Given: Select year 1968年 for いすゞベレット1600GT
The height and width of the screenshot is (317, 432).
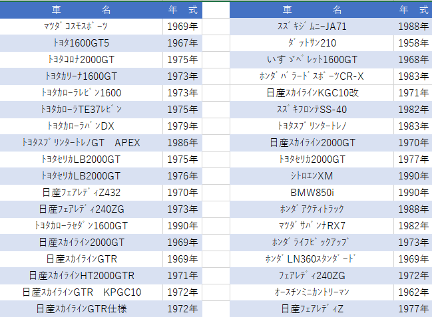Looking at the screenshot, I should (413, 60).
